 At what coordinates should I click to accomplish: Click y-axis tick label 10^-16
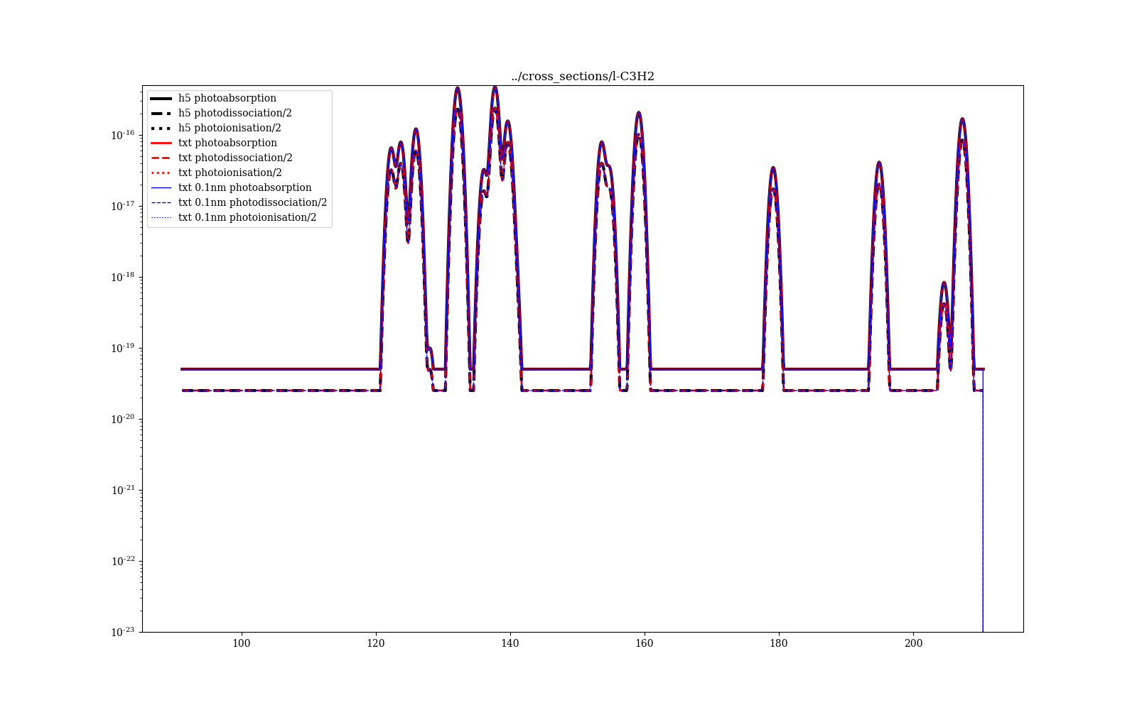point(124,134)
